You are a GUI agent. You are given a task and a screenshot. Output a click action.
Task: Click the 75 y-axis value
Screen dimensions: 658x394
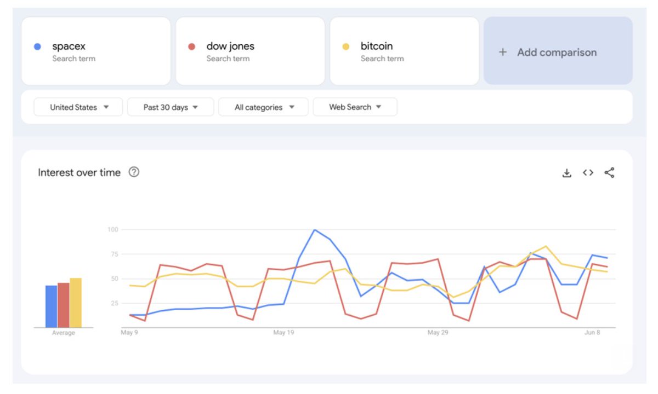(115, 254)
